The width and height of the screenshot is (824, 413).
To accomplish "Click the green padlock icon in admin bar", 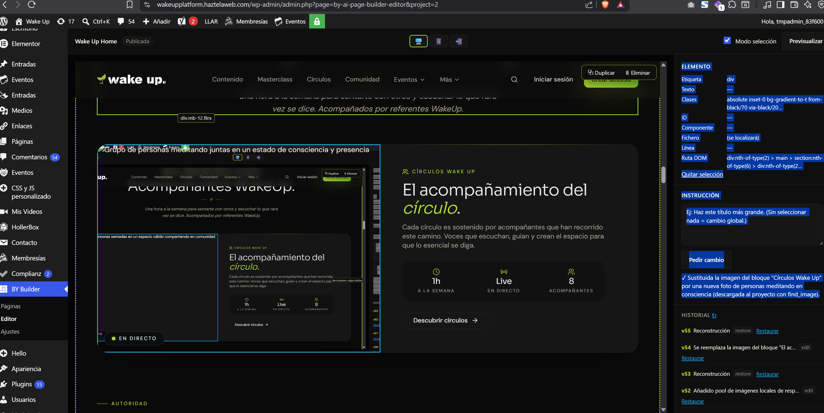I will (x=317, y=21).
